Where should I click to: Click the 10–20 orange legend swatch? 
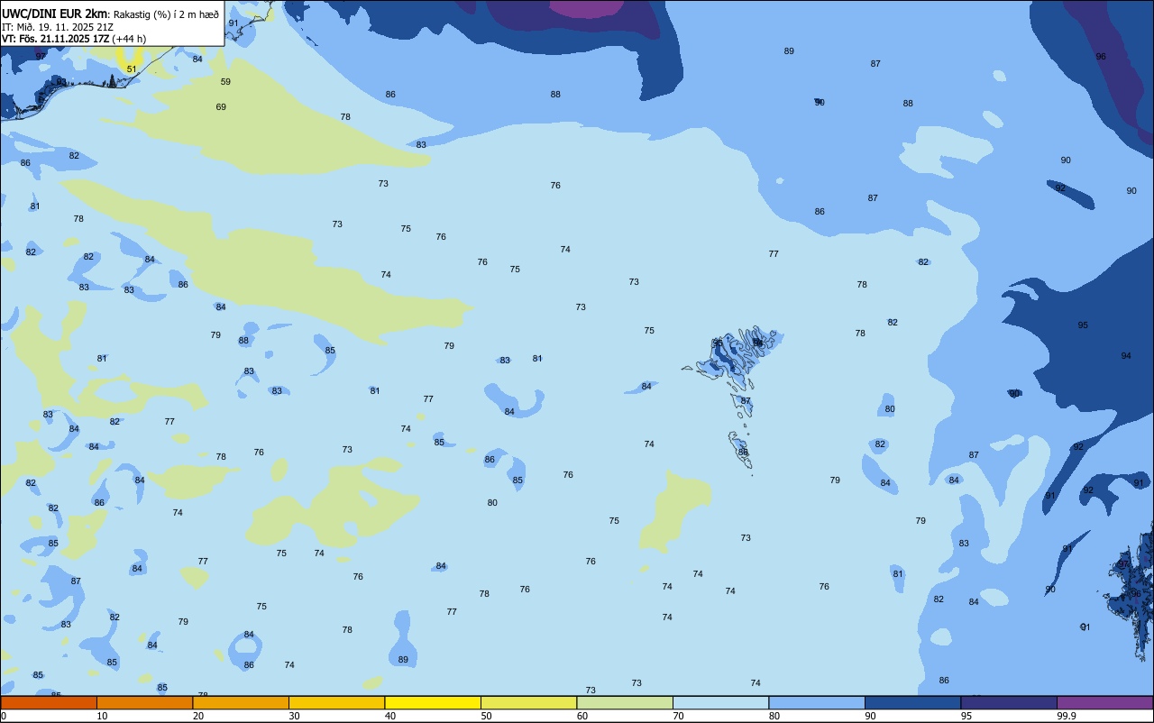click(144, 702)
